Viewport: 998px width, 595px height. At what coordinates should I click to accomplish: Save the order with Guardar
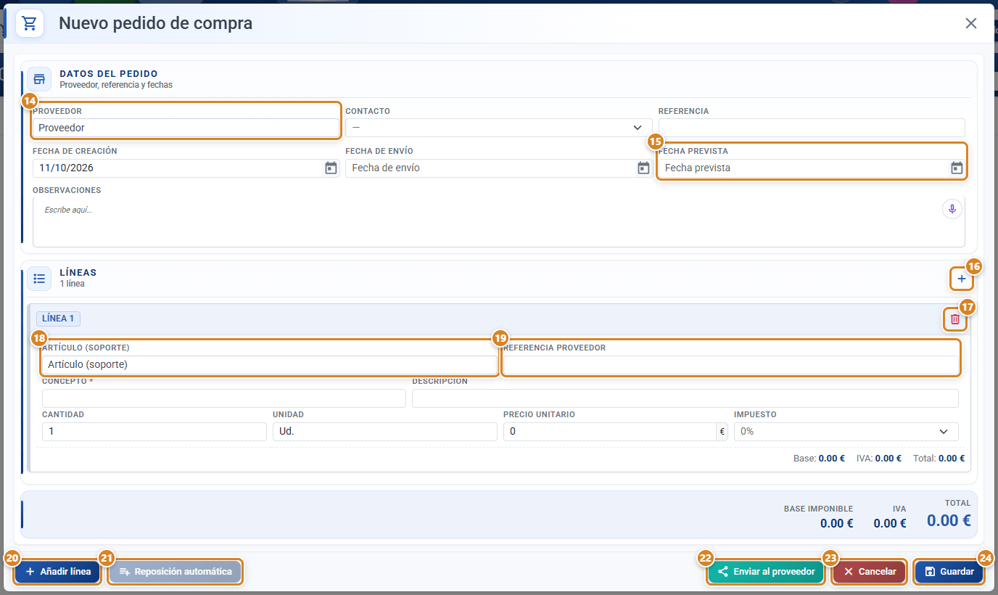point(949,572)
